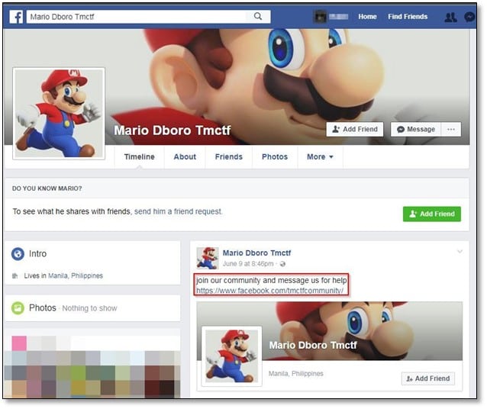Click the globe Intro icon
The image size is (487, 409).
tap(18, 254)
